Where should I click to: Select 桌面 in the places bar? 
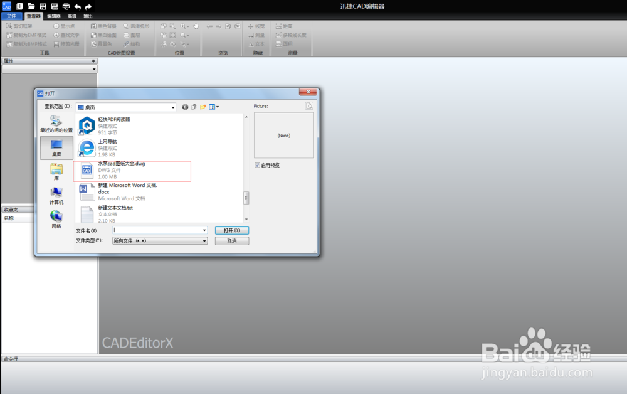tap(56, 148)
